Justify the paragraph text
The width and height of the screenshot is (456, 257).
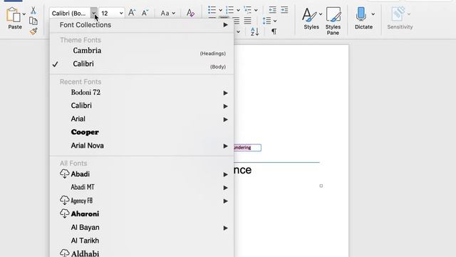pyautogui.click(x=247, y=21)
